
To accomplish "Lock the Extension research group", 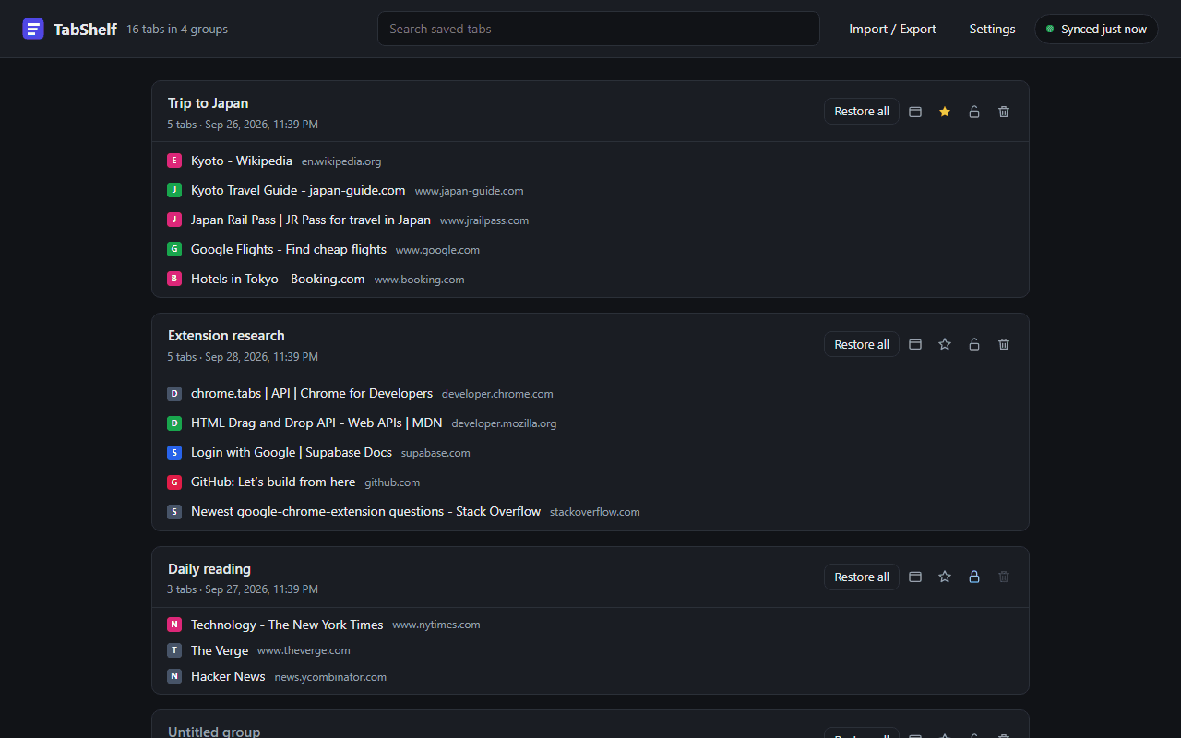I will point(974,344).
